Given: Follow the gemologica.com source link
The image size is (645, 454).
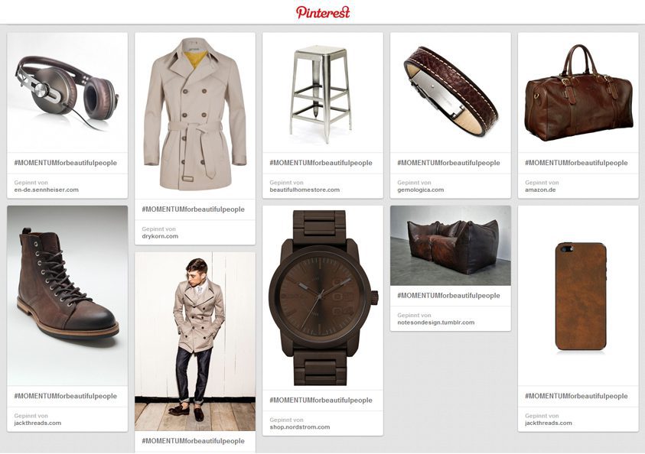Looking at the screenshot, I should tap(420, 190).
